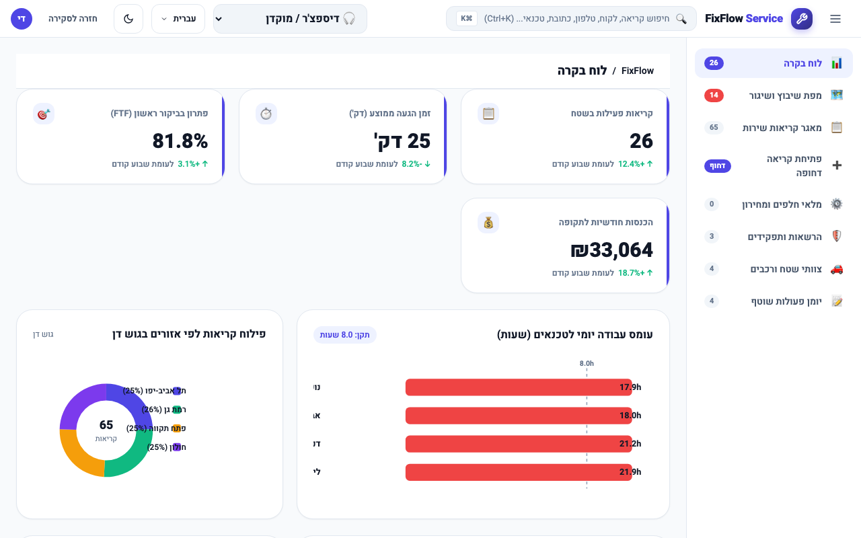The height and width of the screenshot is (538, 861).
Task: Click the רמת גן (26%) legend entry
Action: tap(163, 410)
